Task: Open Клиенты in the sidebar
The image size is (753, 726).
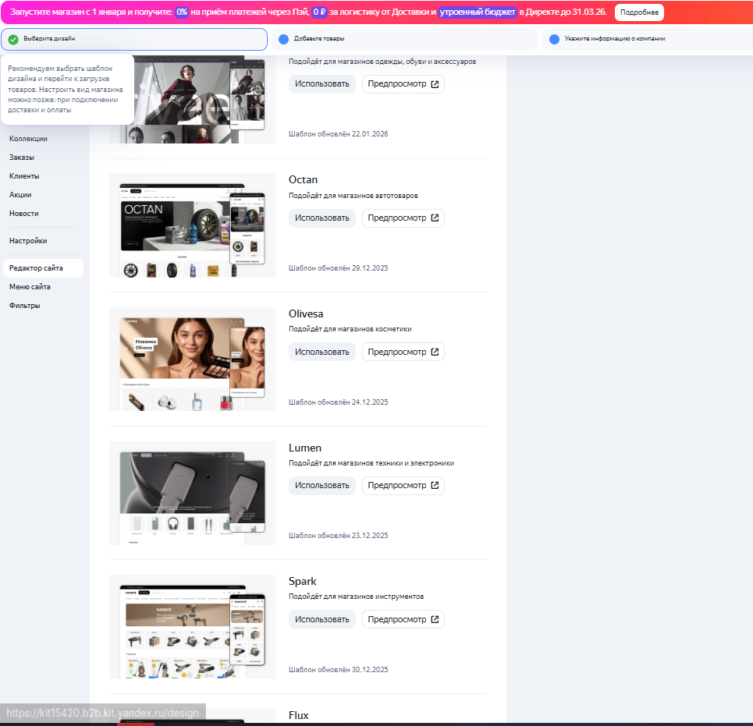Action: point(24,176)
